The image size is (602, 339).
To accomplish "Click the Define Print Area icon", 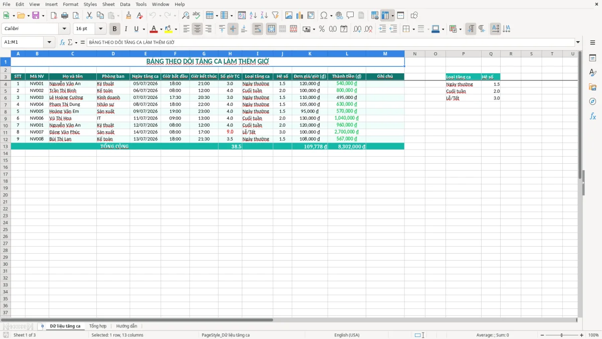I will point(375,16).
